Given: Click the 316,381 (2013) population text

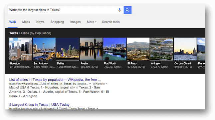Looking at the screenshot, I should [183, 67].
